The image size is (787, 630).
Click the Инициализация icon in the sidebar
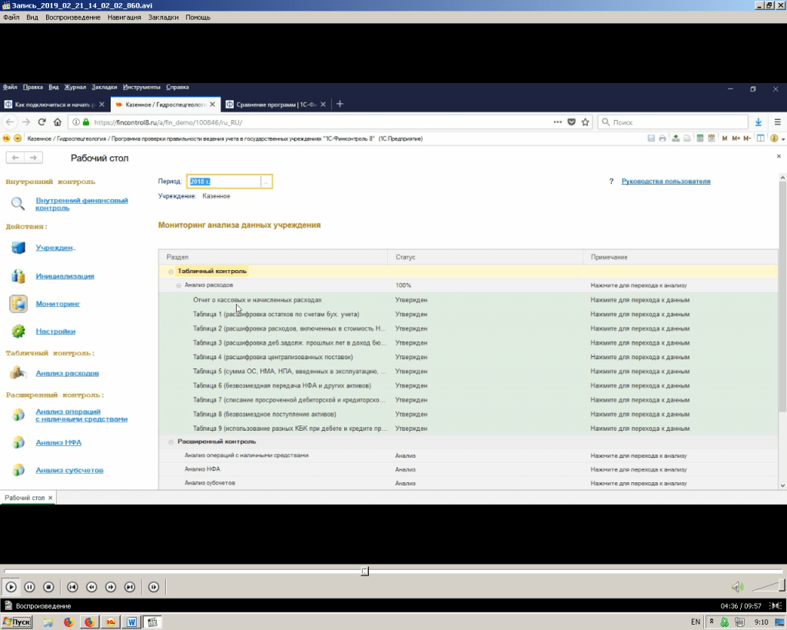coord(18,276)
